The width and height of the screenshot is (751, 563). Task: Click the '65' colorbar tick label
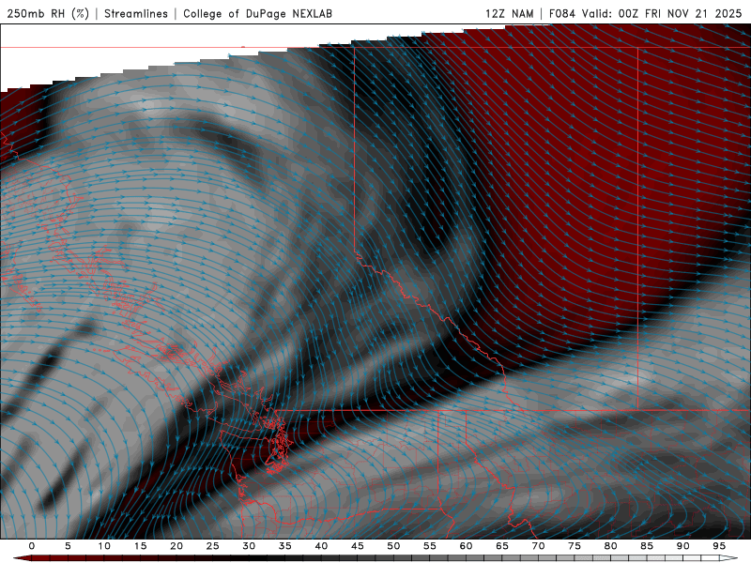click(x=502, y=546)
